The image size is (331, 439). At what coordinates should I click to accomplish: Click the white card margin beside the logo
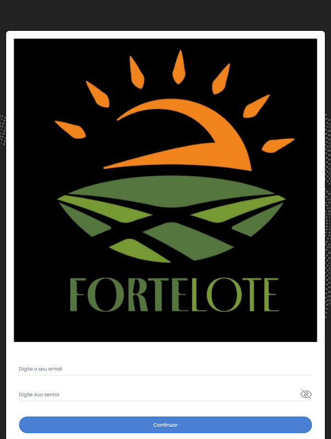(10, 190)
